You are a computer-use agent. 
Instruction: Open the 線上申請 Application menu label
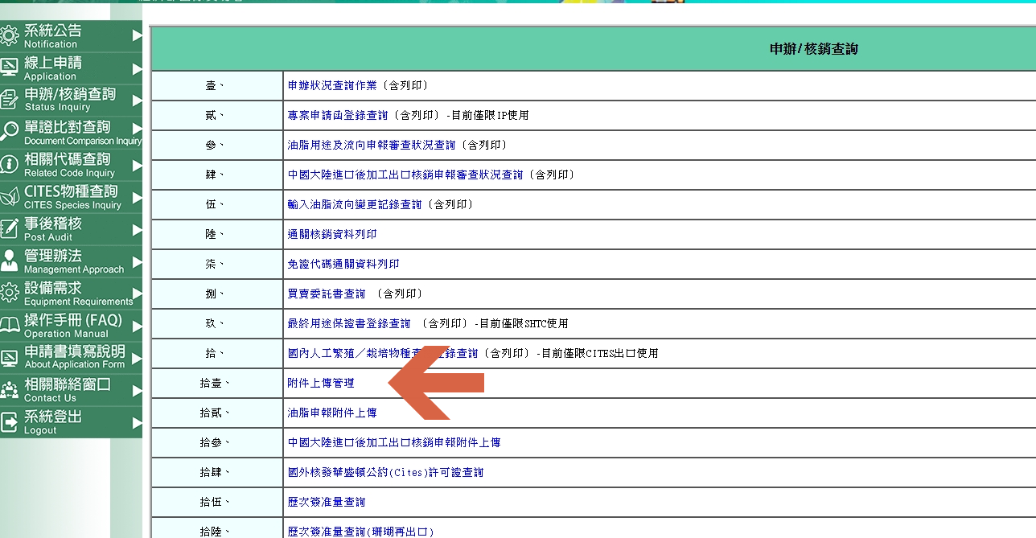[52, 68]
